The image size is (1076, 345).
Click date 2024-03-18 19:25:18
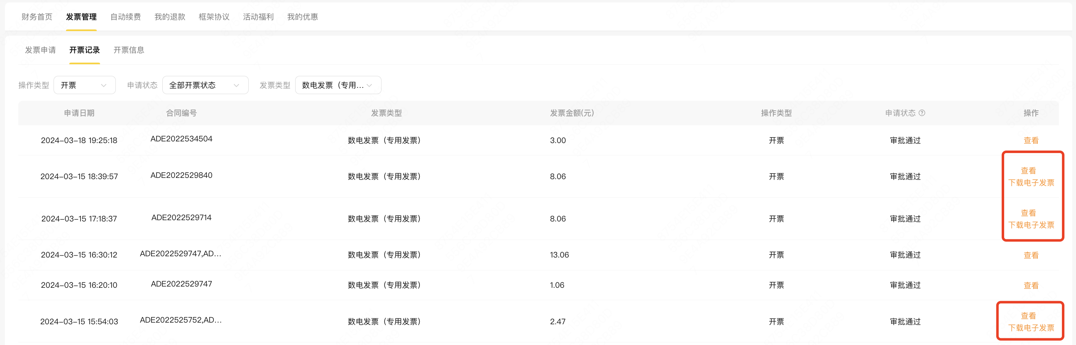[x=79, y=141]
